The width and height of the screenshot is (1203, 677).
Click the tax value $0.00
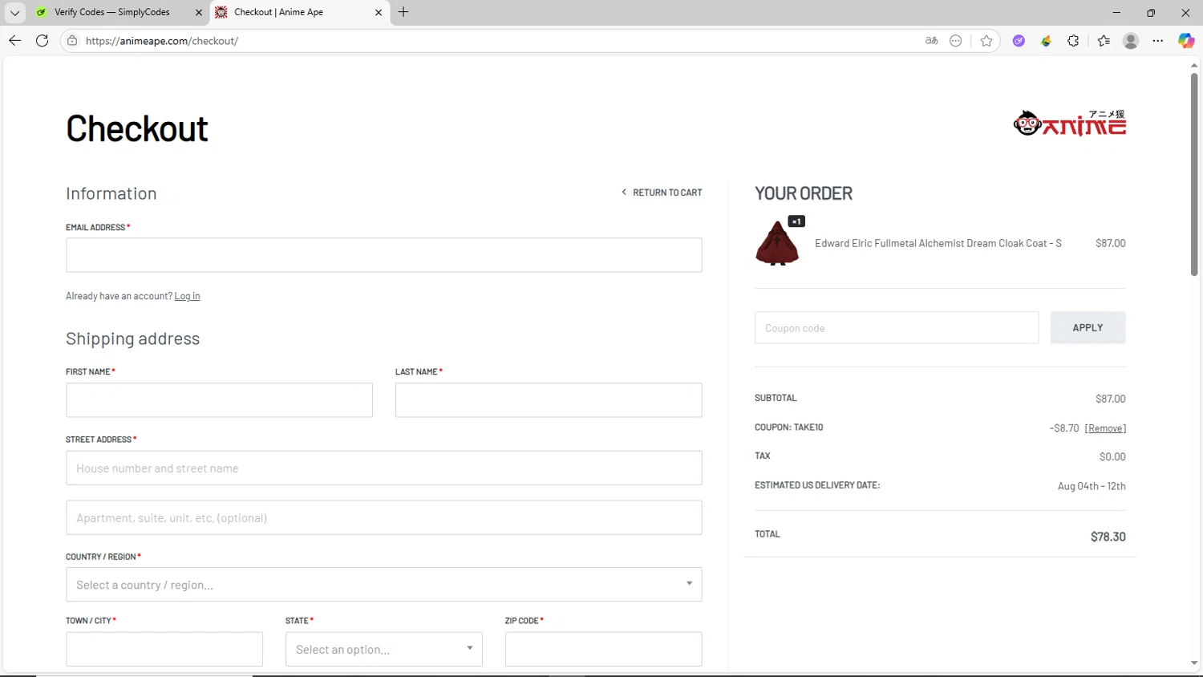pyautogui.click(x=1112, y=457)
